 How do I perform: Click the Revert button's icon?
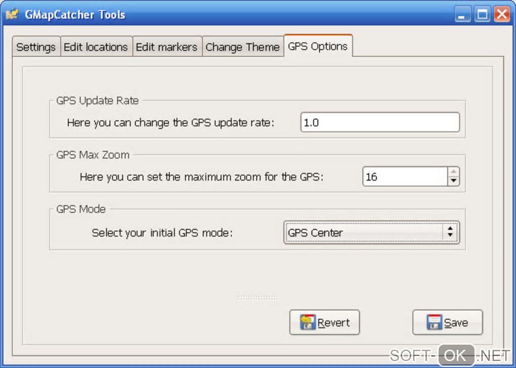point(308,323)
